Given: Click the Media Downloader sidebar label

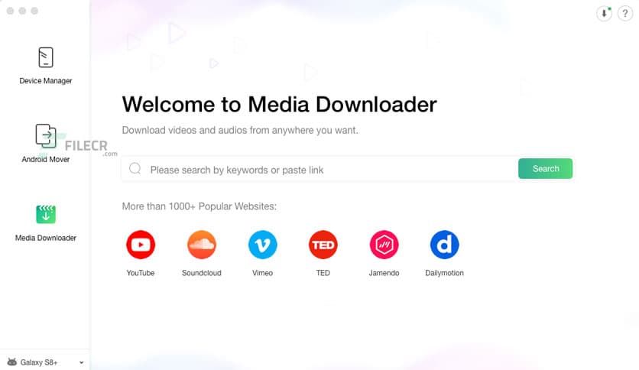Looking at the screenshot, I should click(46, 238).
